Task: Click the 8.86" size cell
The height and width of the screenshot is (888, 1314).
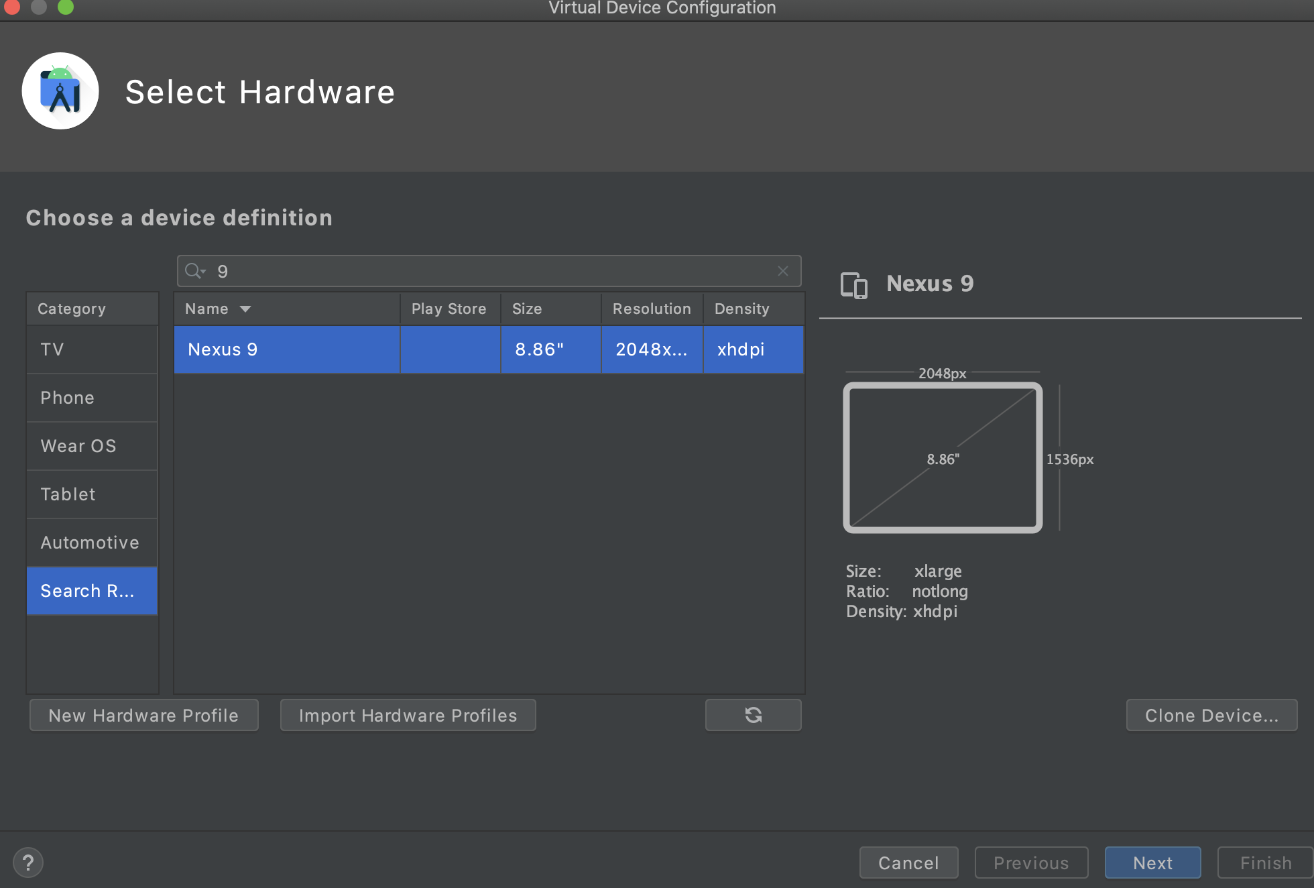Action: pyautogui.click(x=550, y=349)
